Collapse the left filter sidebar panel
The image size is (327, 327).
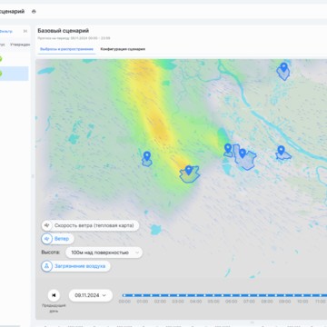click(x=25, y=31)
